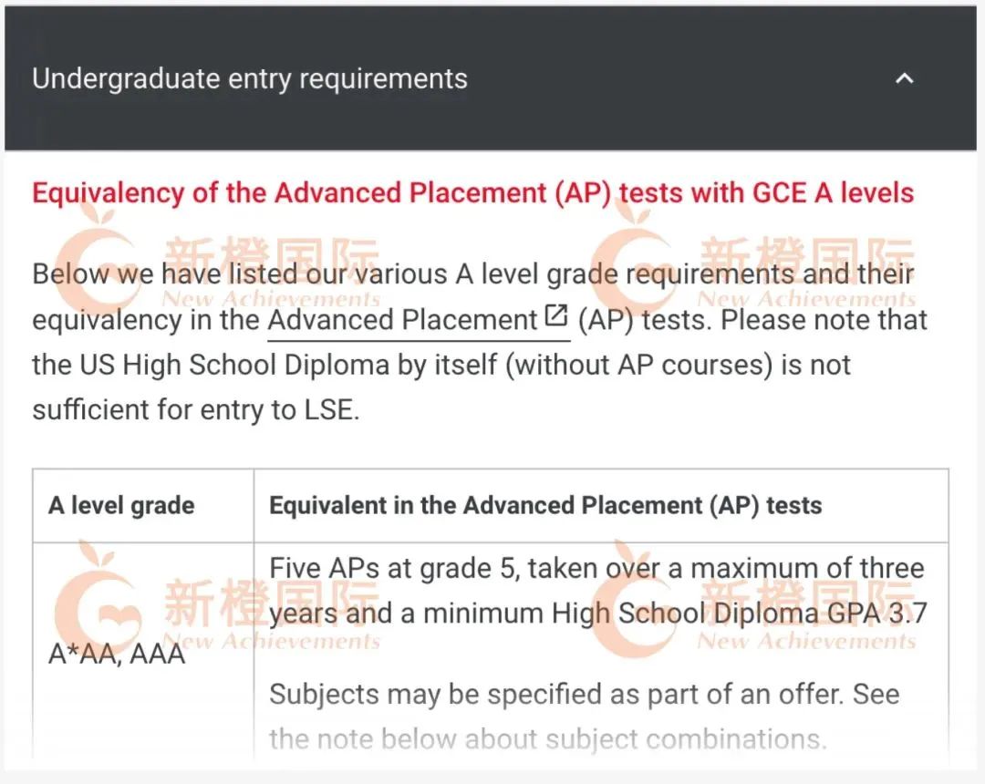Click the A level grade column header
Screen dimensions: 985x784
tap(122, 505)
